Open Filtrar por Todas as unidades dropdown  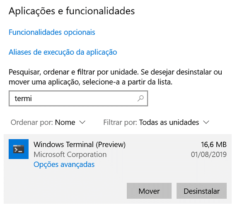click(x=157, y=122)
